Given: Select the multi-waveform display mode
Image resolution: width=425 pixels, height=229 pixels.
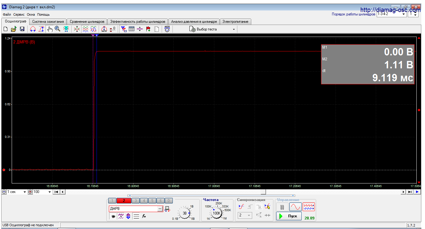Looking at the screenshot, I should click(309, 207).
